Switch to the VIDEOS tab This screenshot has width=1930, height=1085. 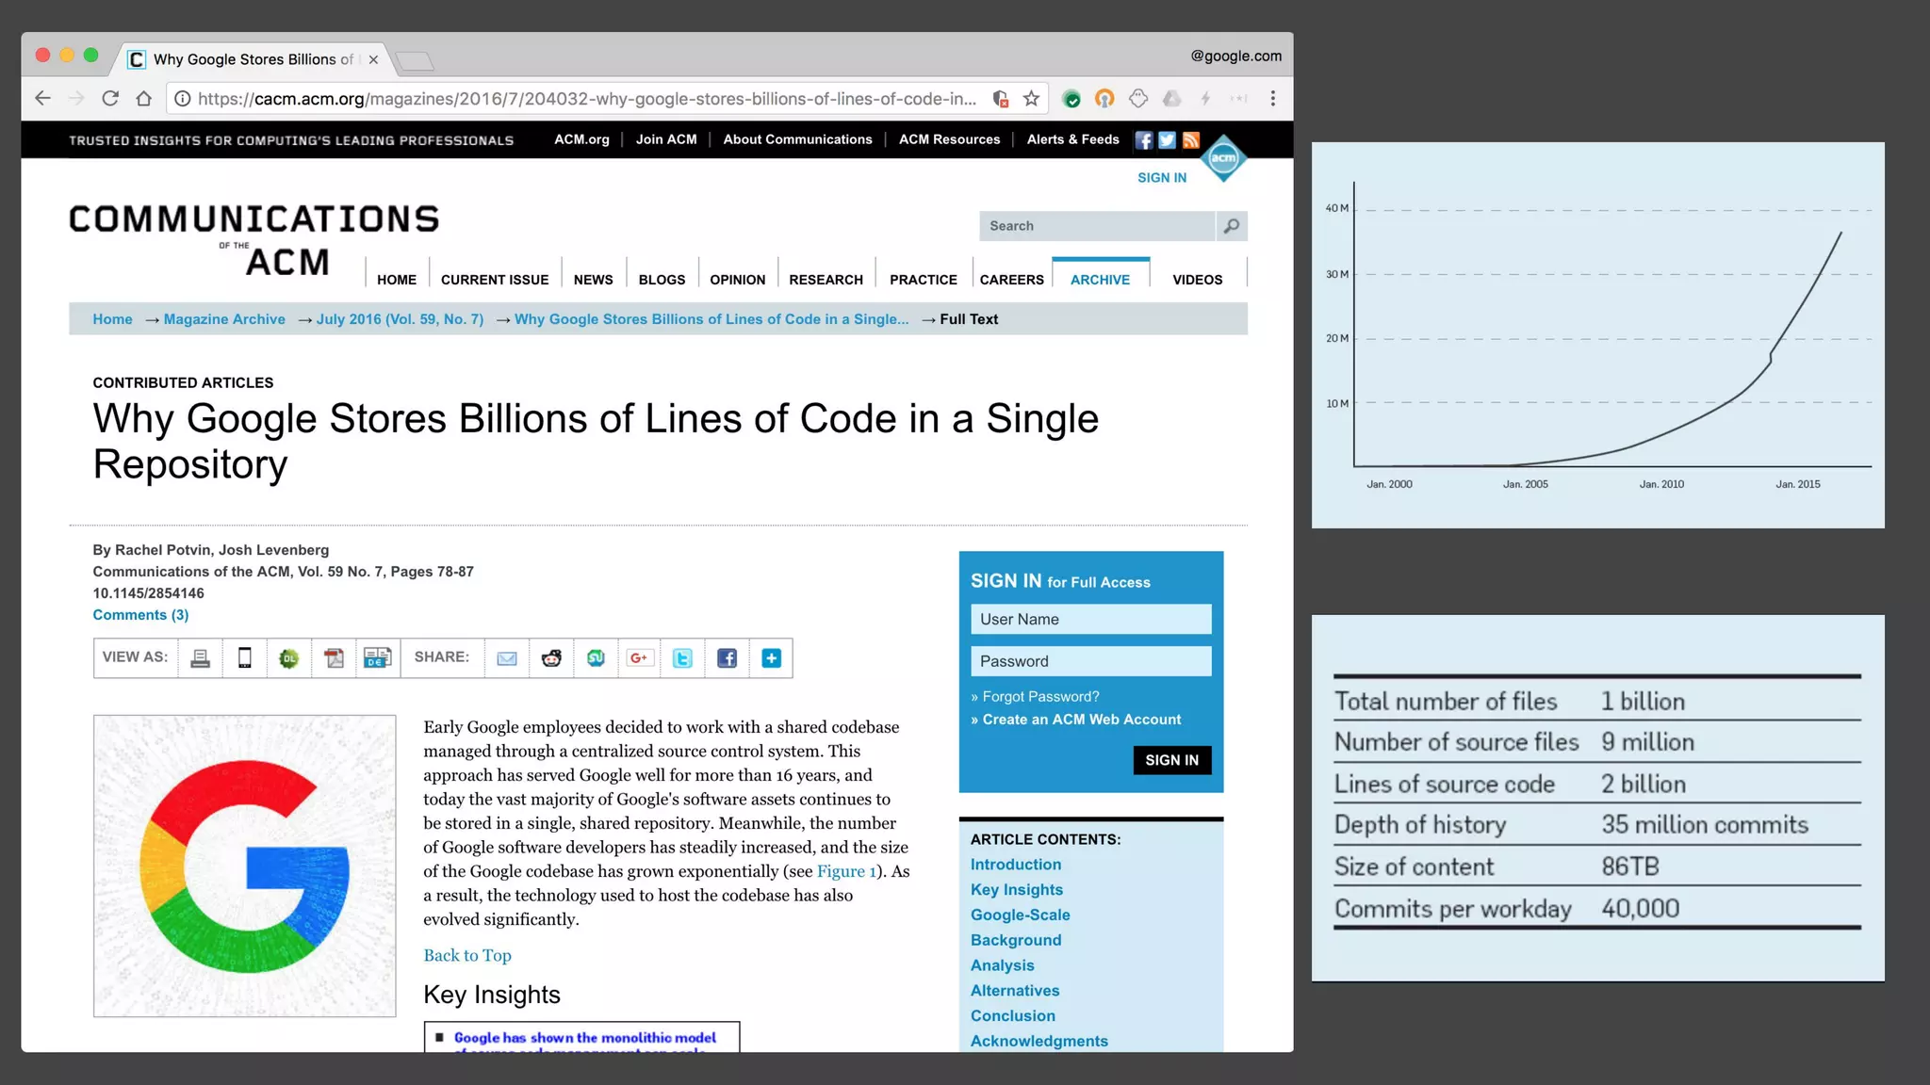(x=1197, y=280)
